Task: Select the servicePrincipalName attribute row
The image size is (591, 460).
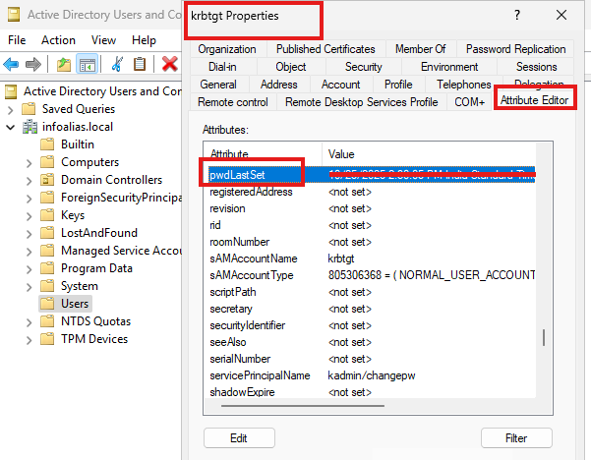Action: [x=260, y=375]
